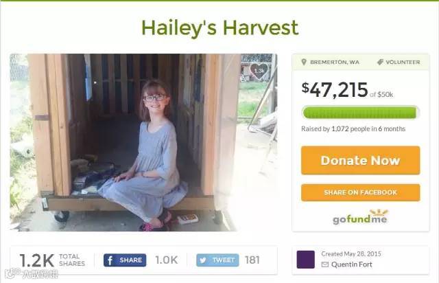
Task: Click the green fundraising progress bar
Action: tap(360, 113)
